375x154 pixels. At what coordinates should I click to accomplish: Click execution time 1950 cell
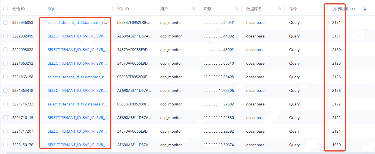336,145
